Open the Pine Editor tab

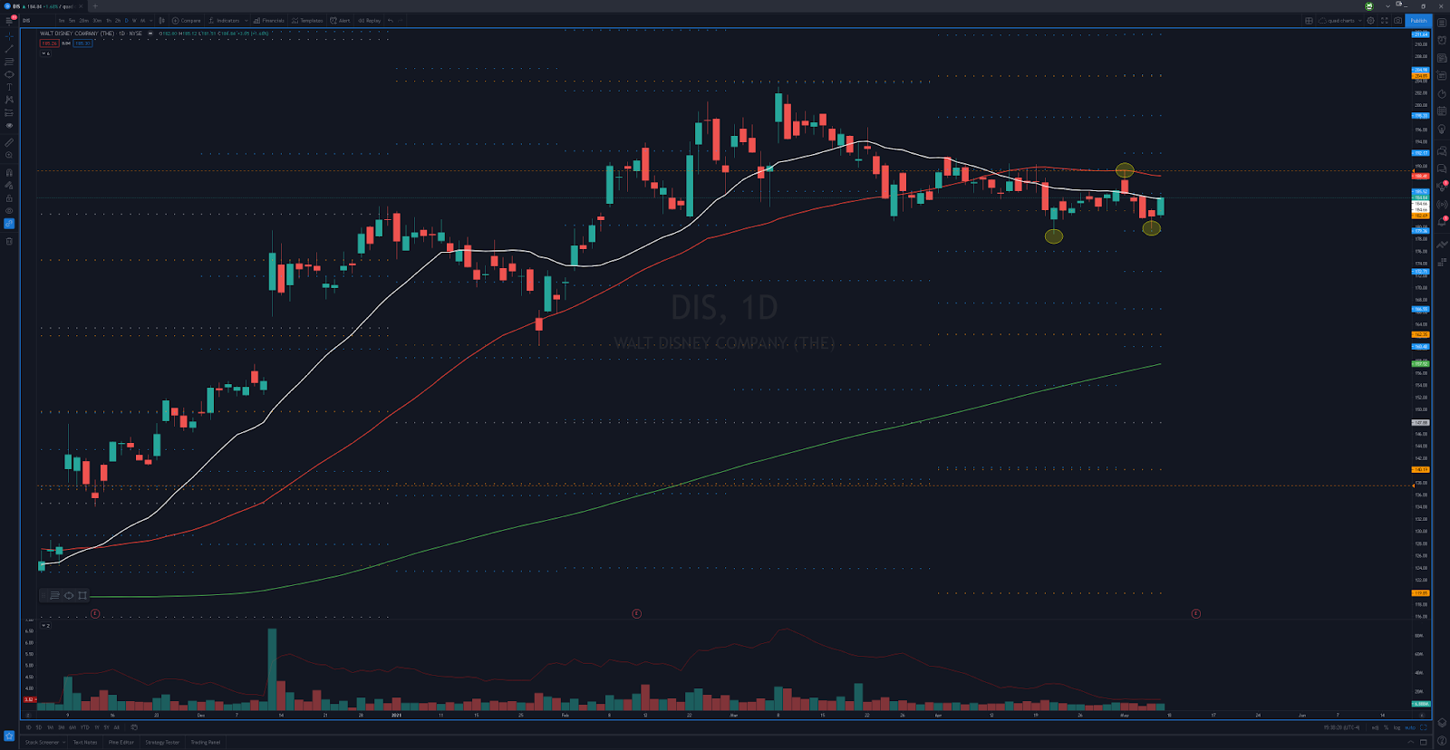(121, 742)
